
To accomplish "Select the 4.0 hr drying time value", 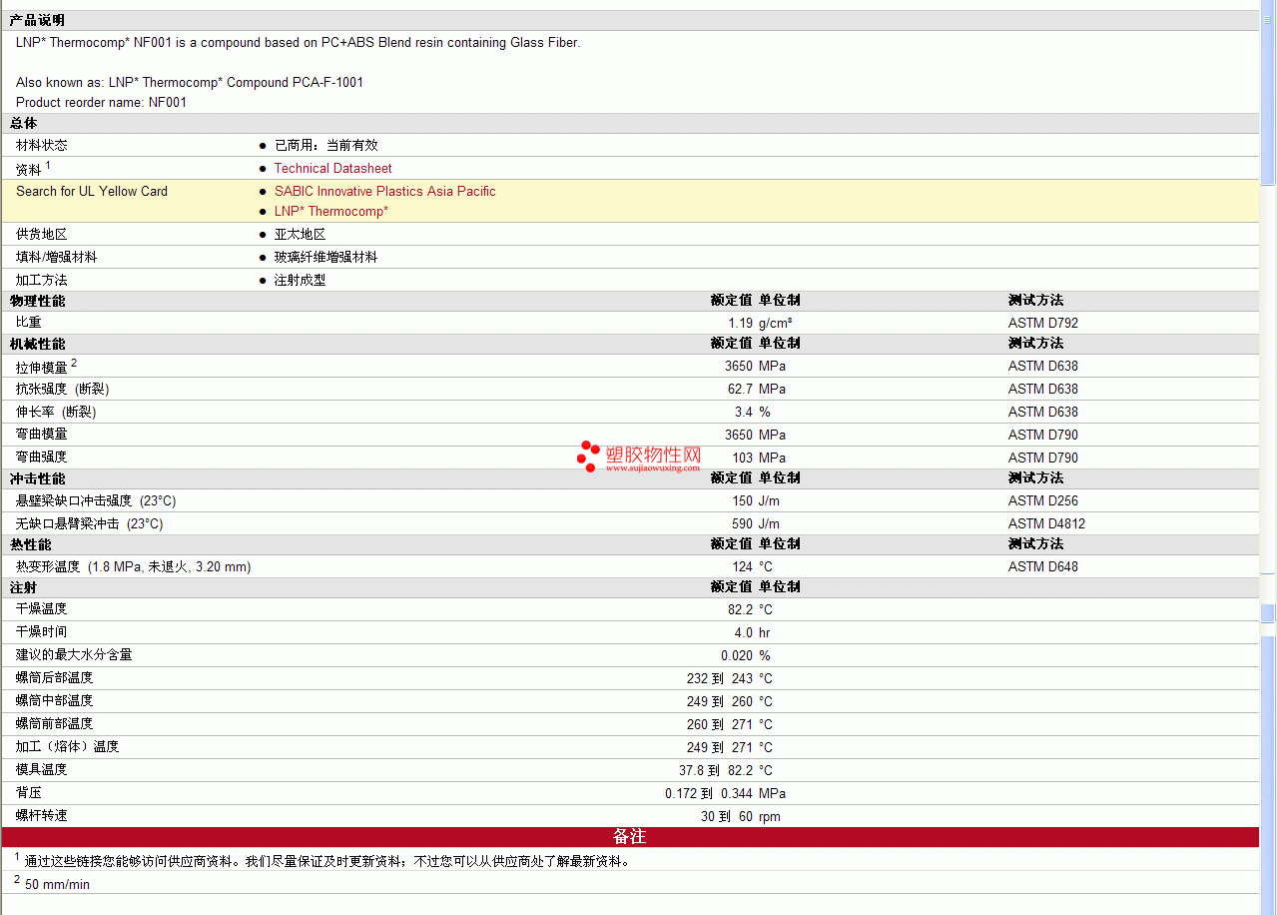I will (744, 632).
